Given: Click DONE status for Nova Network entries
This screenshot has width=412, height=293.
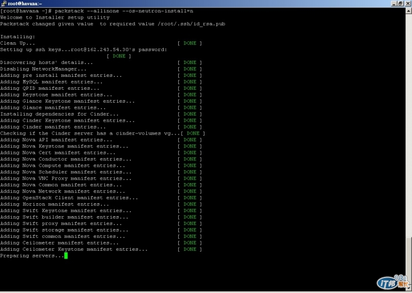Looking at the screenshot, I should pos(190,191).
